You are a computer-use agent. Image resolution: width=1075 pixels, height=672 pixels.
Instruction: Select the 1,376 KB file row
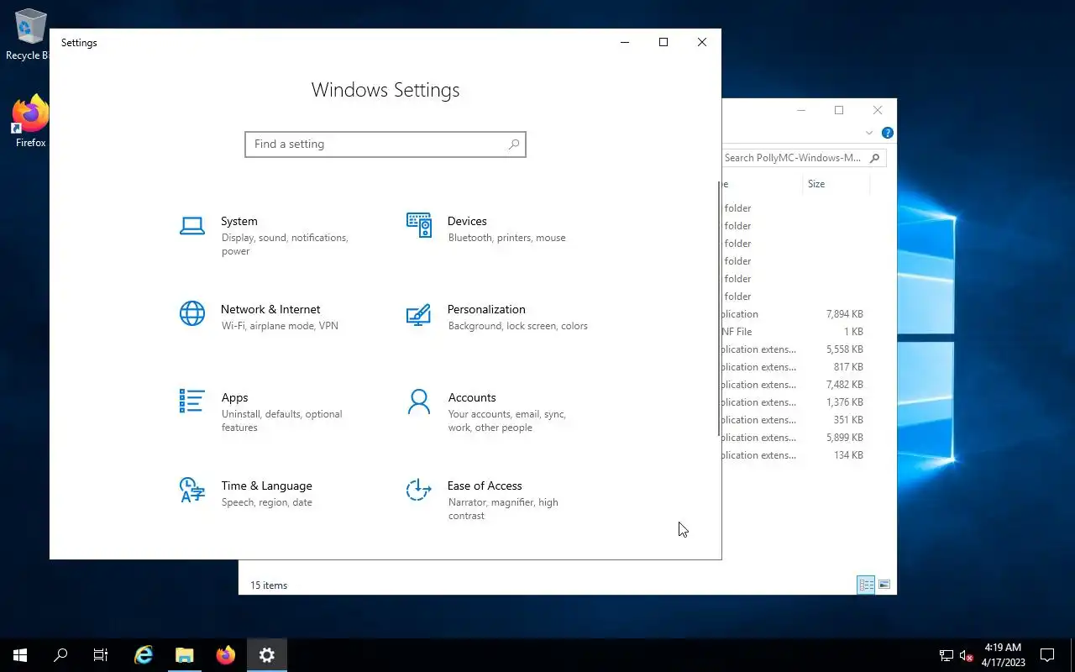pos(796,402)
